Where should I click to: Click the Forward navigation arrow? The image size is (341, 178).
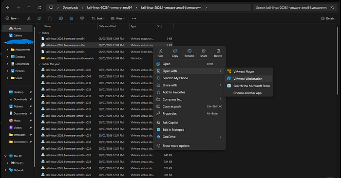pyautogui.click(x=19, y=8)
